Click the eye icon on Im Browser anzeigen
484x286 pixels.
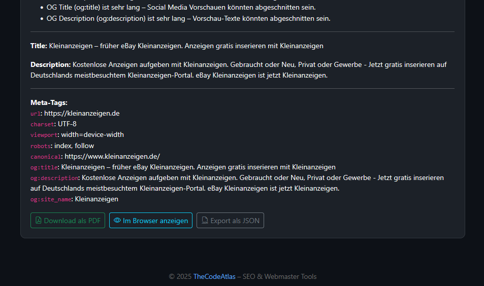tap(117, 220)
